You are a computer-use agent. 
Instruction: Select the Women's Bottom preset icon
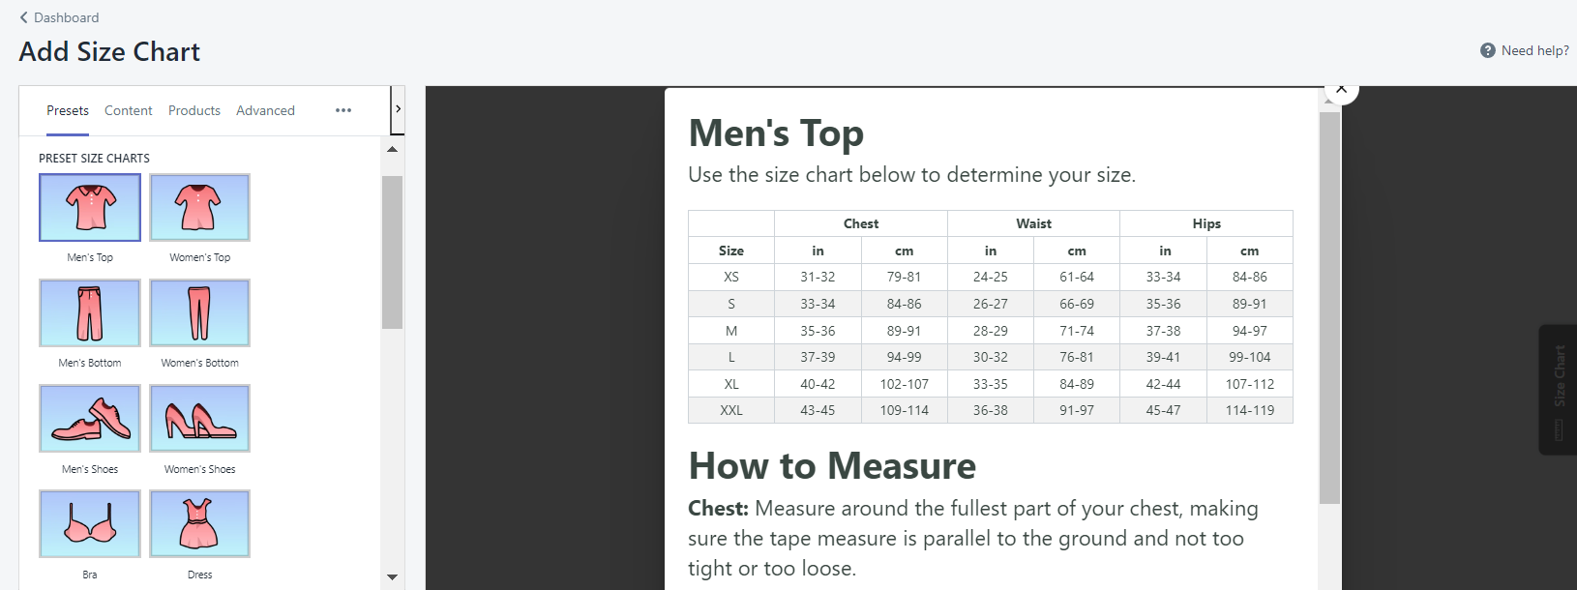(x=199, y=313)
